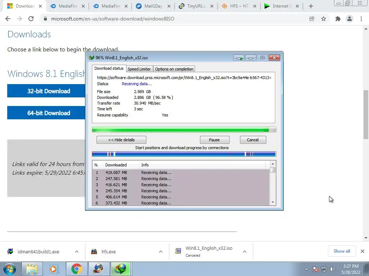Click the connections list down-scroll arrow
The width and height of the screenshot is (369, 276).
[x=273, y=202]
